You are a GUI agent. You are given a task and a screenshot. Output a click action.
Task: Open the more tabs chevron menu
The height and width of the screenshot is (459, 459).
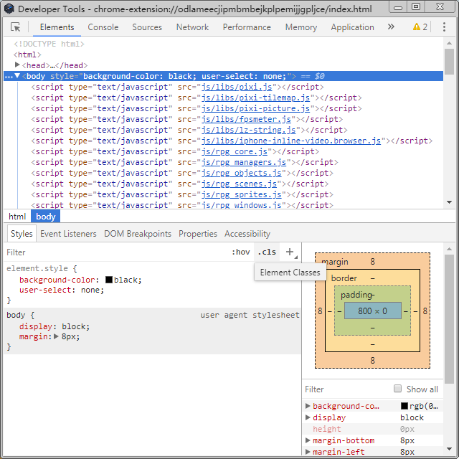click(391, 27)
